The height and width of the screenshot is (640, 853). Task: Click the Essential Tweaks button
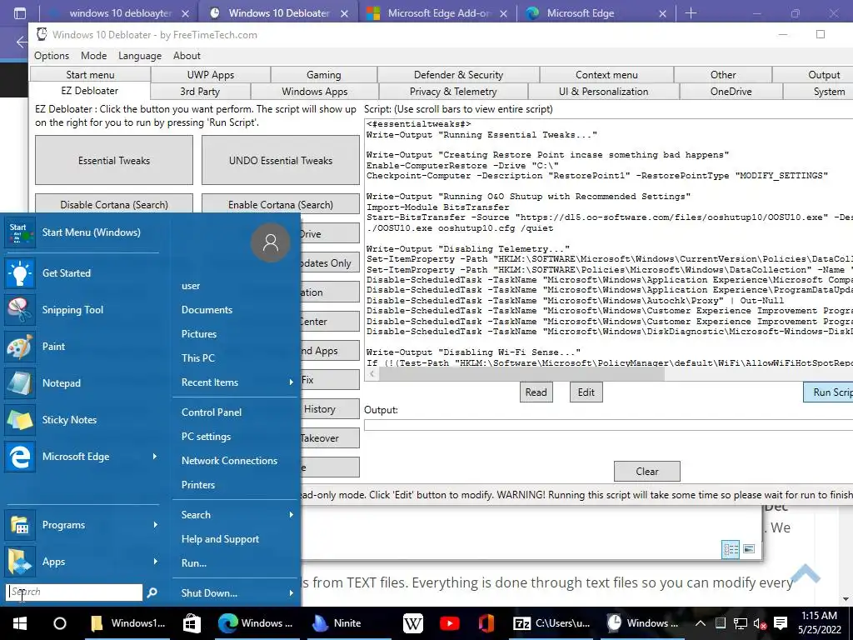(x=113, y=161)
